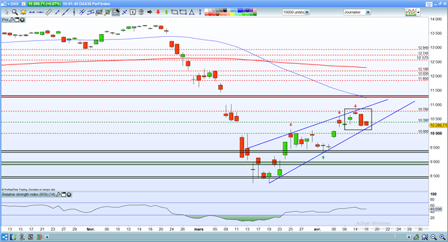
Task: Click the horizontal scrollbar right arrow
Action: [409, 237]
